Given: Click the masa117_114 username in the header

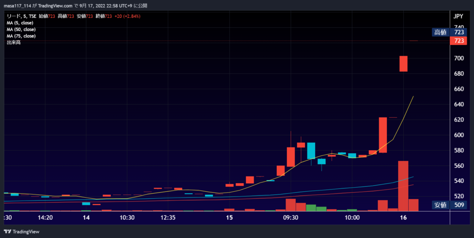Looking at the screenshot, I should click(17, 6).
